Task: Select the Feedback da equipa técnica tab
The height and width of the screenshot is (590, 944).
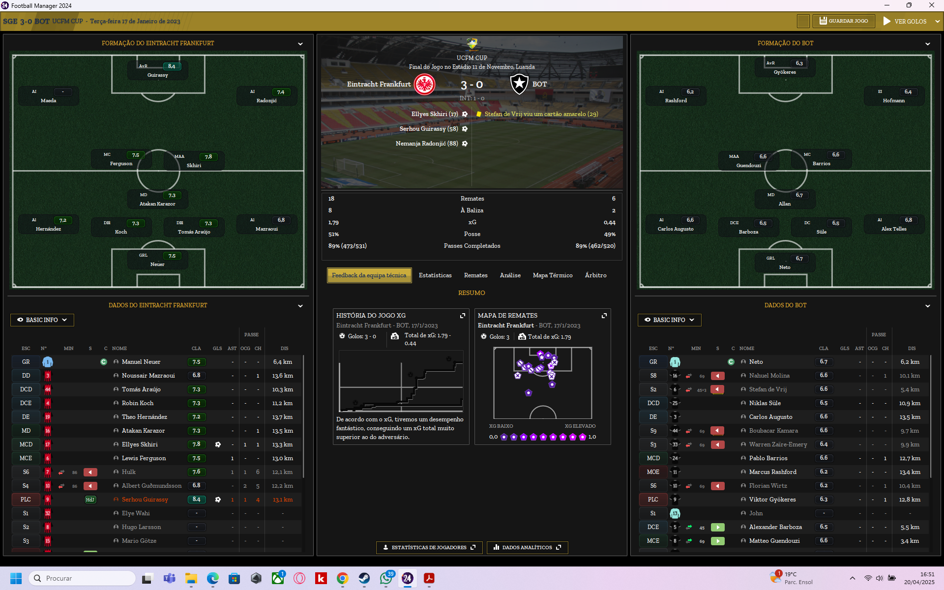Action: [x=369, y=275]
